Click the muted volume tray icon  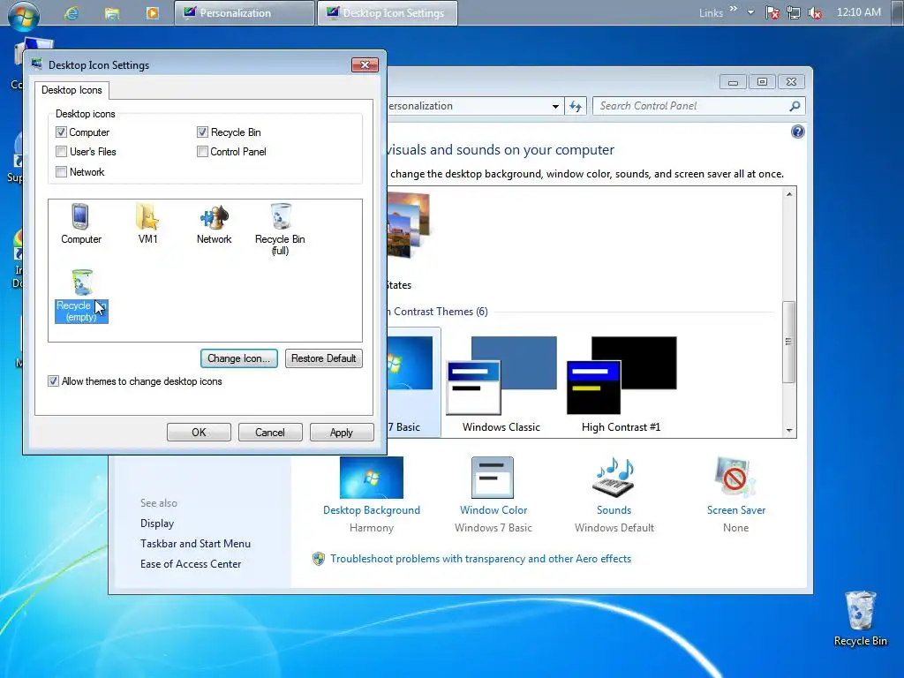[815, 12]
